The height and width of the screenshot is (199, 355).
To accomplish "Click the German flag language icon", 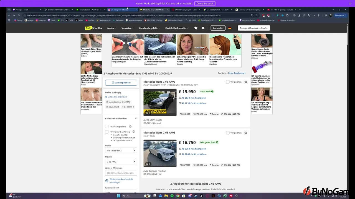I will 230,28.
